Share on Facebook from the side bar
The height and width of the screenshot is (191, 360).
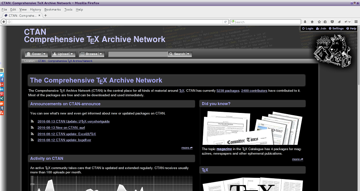[1, 80]
